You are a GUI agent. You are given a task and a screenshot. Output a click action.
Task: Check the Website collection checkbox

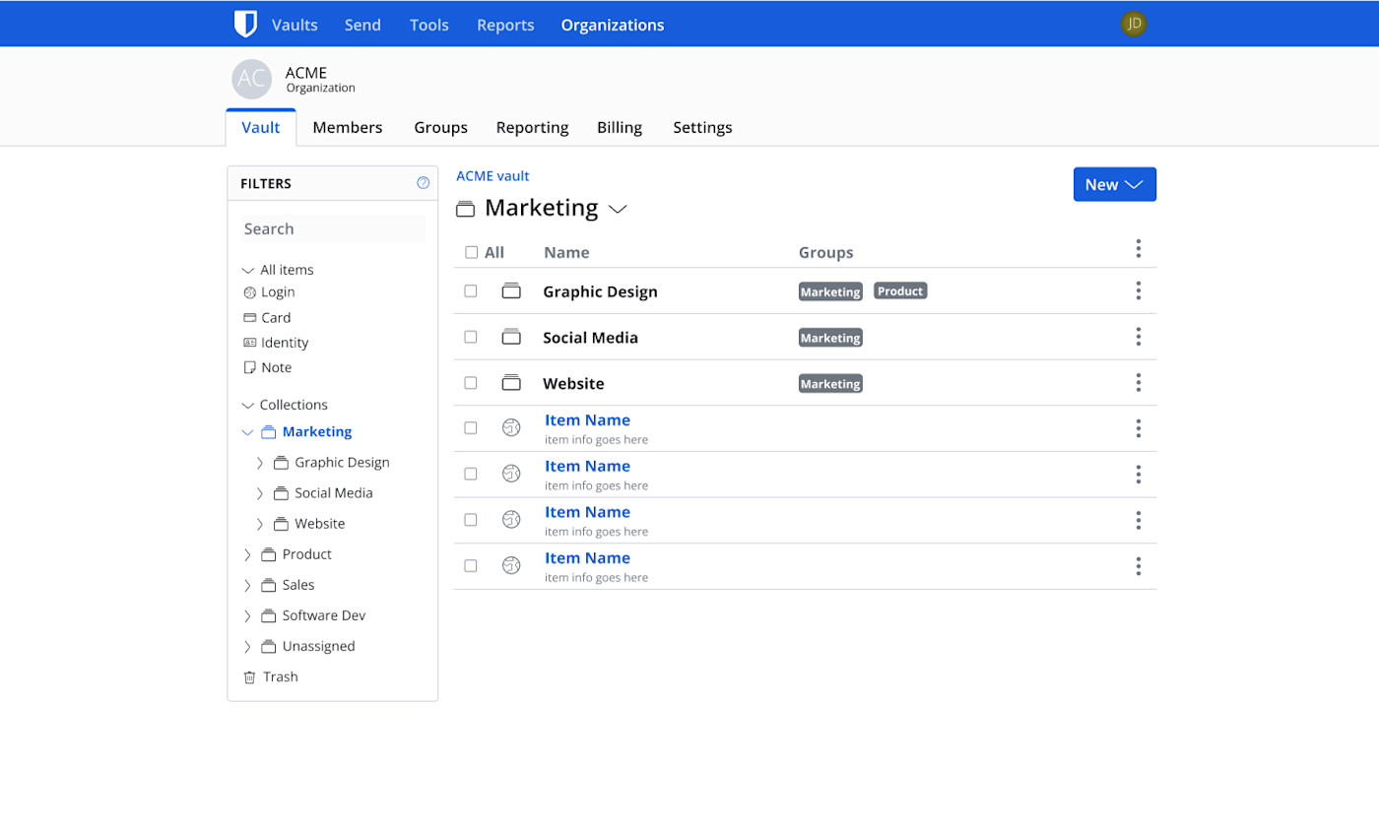click(471, 382)
